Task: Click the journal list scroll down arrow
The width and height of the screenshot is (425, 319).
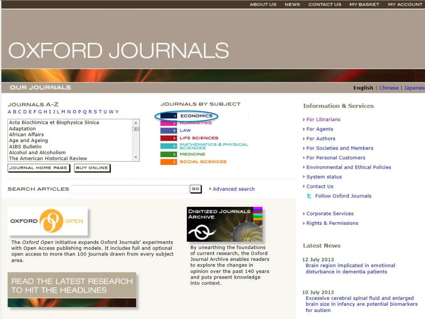Action: 136,157
